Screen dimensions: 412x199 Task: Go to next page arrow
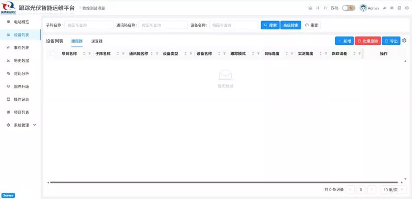tap(371, 190)
